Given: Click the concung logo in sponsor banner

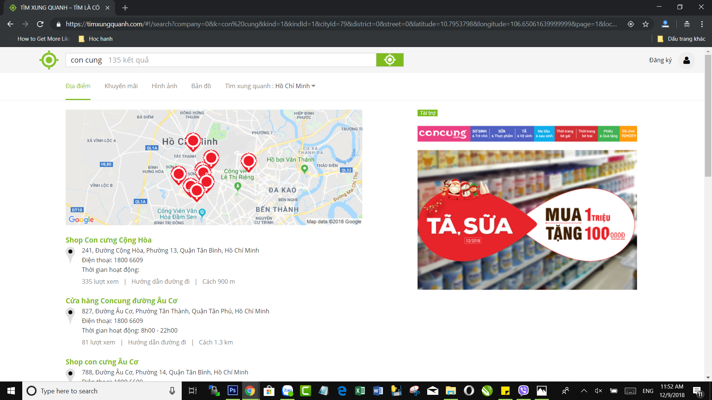Looking at the screenshot, I should point(443,134).
